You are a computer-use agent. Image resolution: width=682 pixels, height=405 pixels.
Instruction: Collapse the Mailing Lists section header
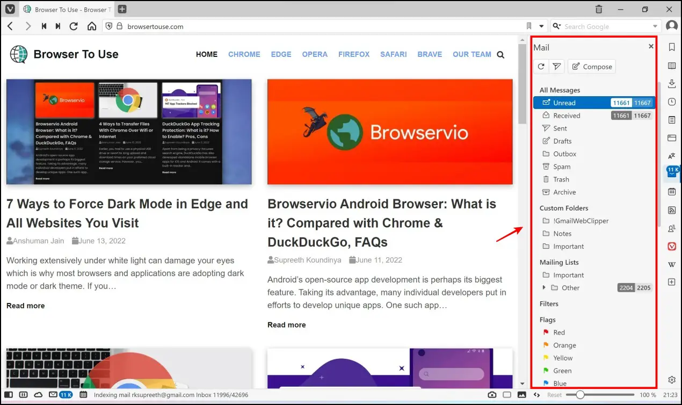(x=559, y=262)
